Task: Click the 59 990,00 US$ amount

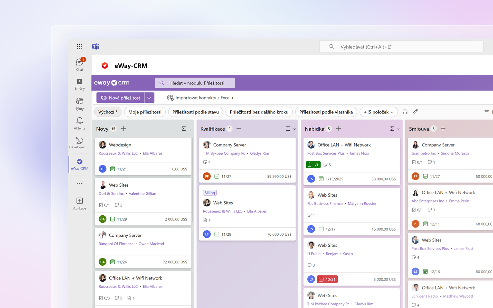Action: click(x=279, y=176)
